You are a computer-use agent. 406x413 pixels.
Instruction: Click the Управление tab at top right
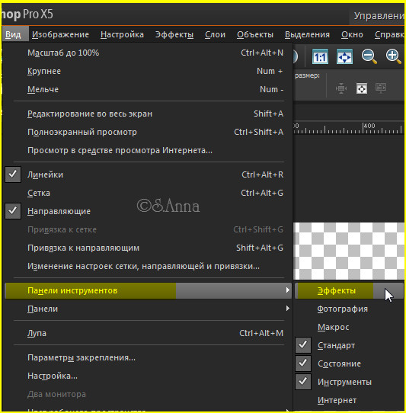(x=378, y=16)
